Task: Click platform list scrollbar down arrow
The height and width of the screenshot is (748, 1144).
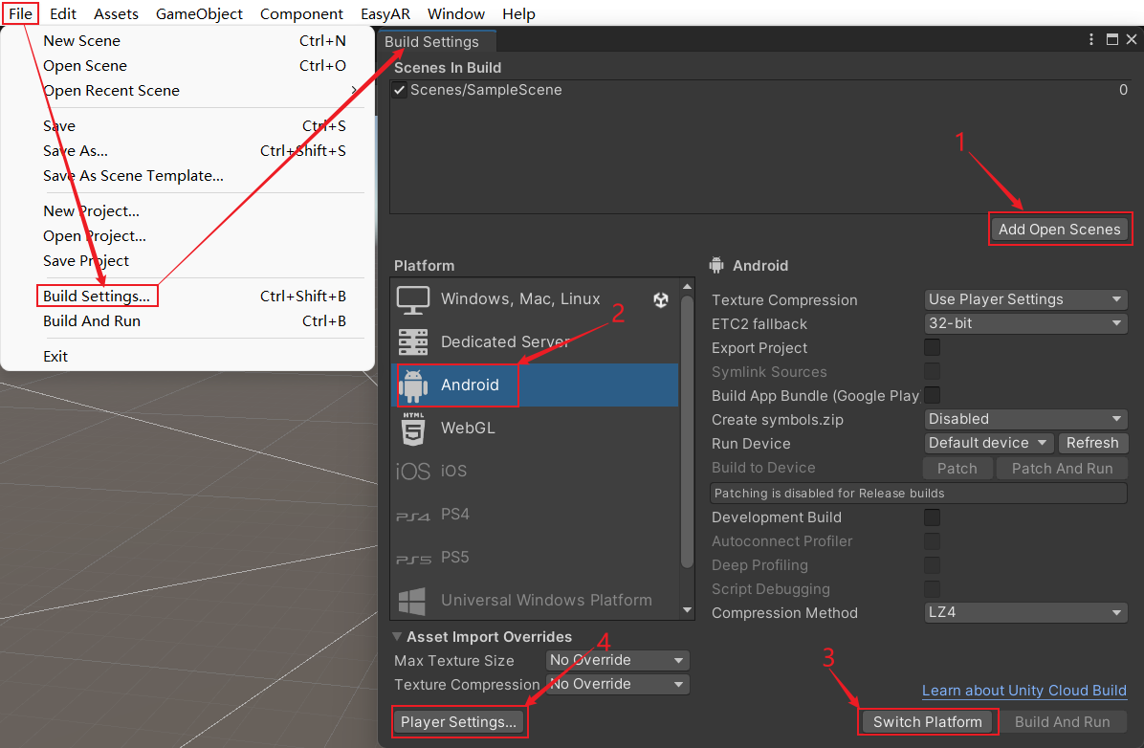Action: pyautogui.click(x=688, y=610)
